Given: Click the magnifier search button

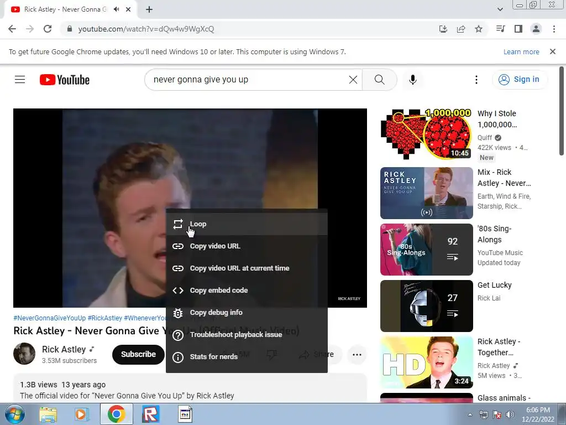Looking at the screenshot, I should (x=379, y=80).
